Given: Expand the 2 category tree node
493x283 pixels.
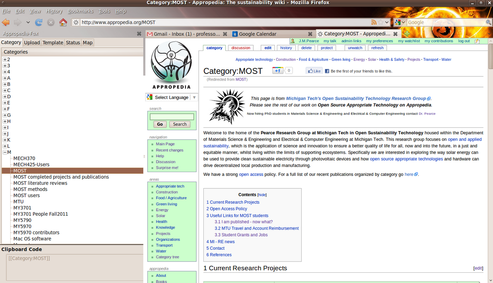Looking at the screenshot, I should point(5,60).
